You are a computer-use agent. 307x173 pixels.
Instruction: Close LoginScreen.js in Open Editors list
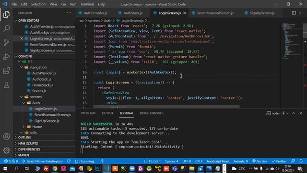pyautogui.click(x=22, y=38)
